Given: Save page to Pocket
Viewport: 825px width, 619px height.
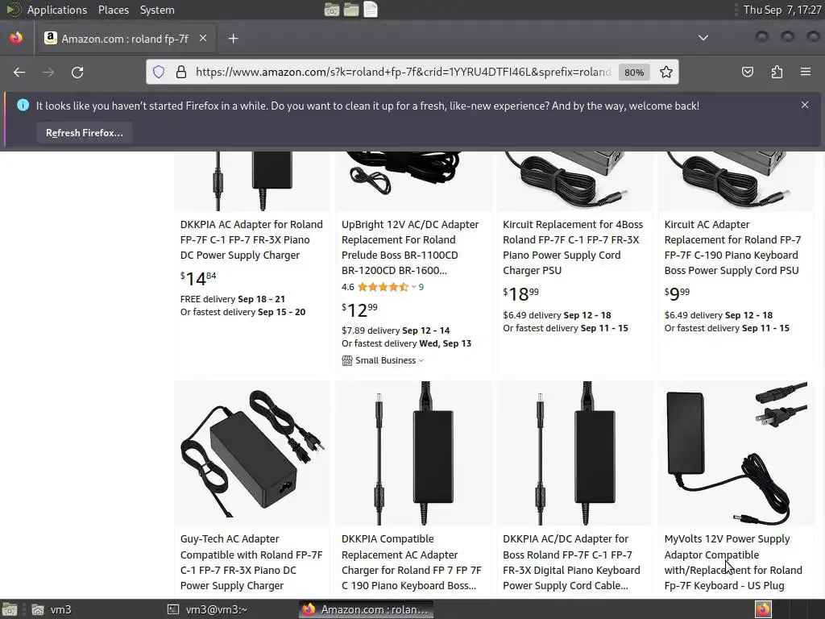Looking at the screenshot, I should pos(747,72).
